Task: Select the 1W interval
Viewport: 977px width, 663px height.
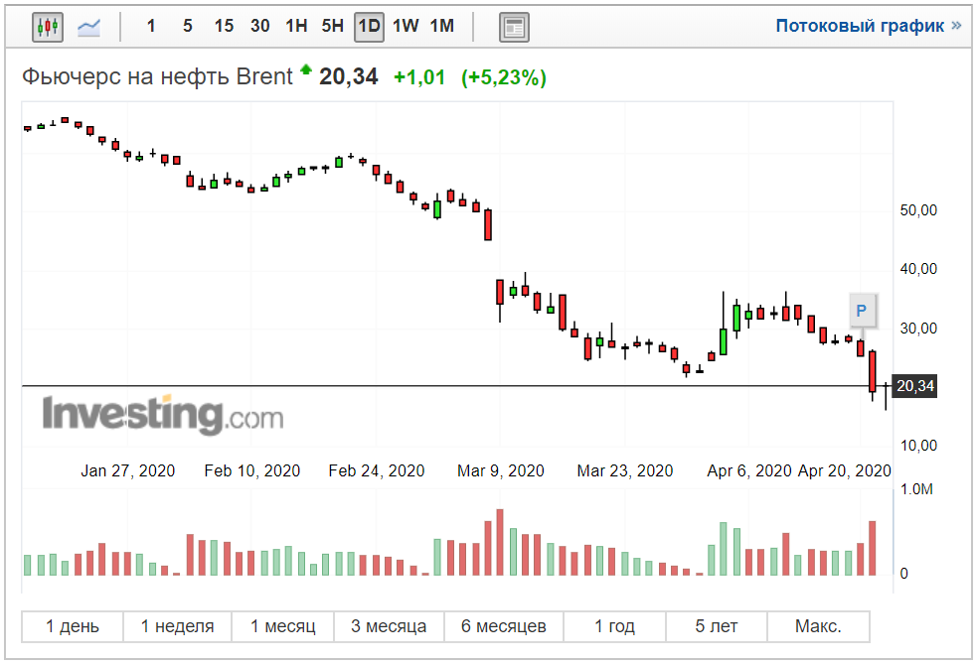Action: click(406, 26)
